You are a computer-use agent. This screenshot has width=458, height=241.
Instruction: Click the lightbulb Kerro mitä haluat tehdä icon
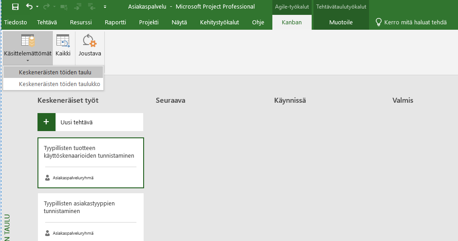click(379, 23)
